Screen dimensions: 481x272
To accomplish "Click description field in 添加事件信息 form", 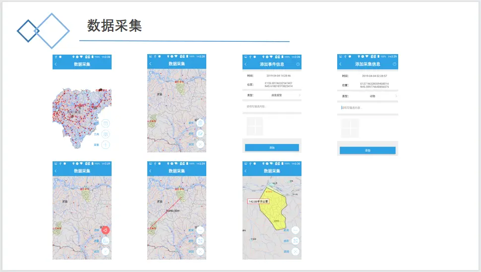I will tap(272, 107).
